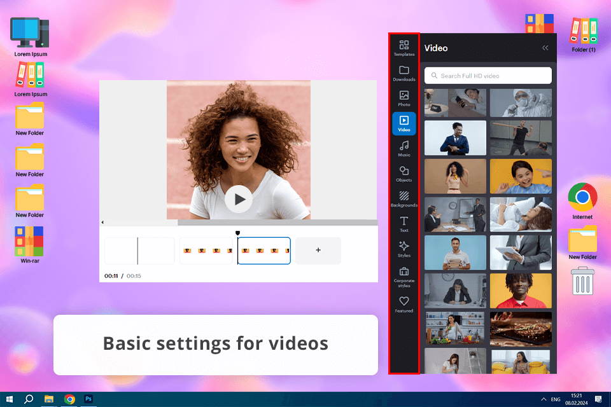The height and width of the screenshot is (407, 611).
Task: Add a new scene with plus button
Action: pos(318,251)
